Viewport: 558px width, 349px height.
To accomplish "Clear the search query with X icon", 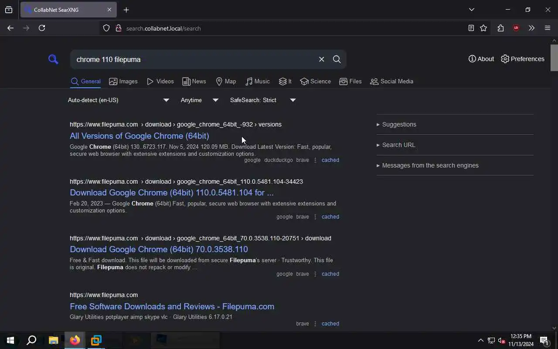I will [x=321, y=59].
